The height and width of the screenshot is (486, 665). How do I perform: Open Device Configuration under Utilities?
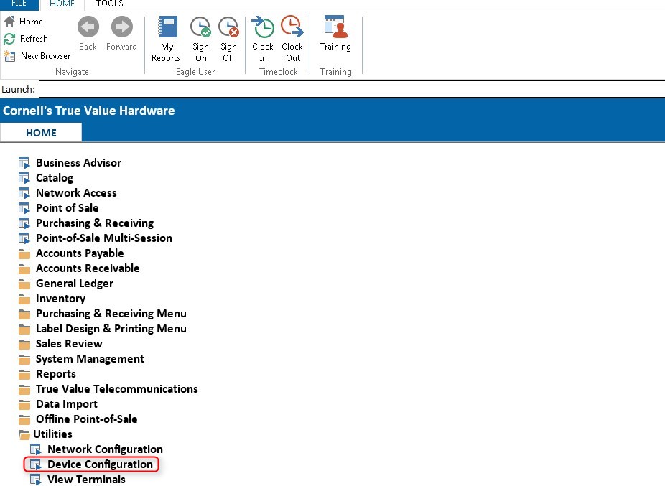pyautogui.click(x=100, y=464)
